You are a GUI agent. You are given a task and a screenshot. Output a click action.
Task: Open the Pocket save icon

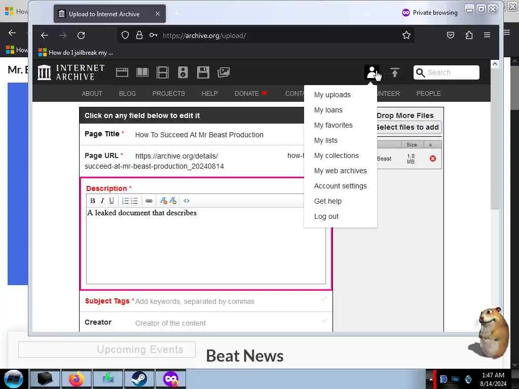tap(451, 35)
